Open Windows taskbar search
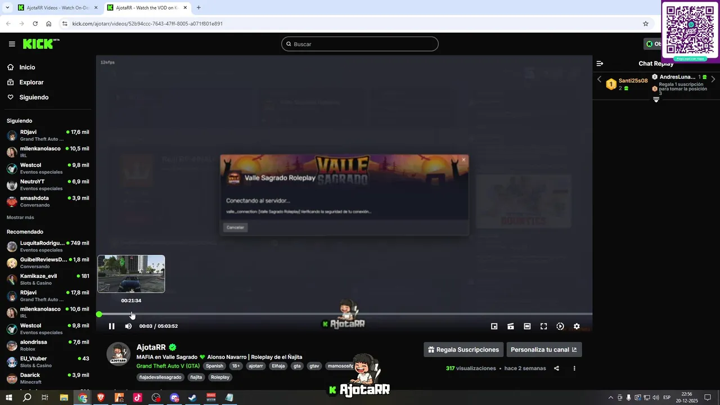Image resolution: width=720 pixels, height=405 pixels. point(27,398)
